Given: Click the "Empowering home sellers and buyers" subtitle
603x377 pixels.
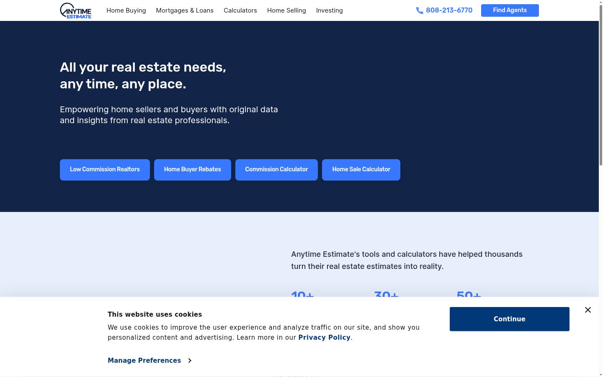Looking at the screenshot, I should pyautogui.click(x=169, y=115).
